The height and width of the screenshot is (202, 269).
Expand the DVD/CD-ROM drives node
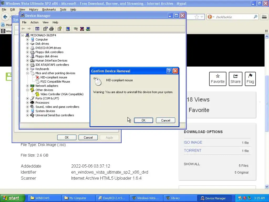tap(27, 48)
